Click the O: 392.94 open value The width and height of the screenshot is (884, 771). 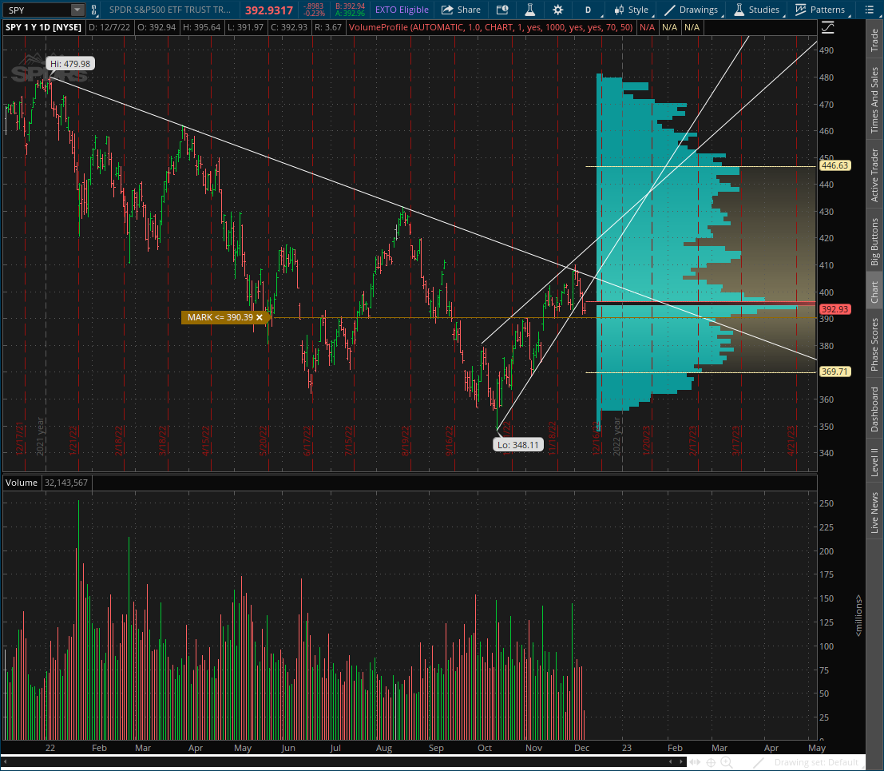[x=157, y=27]
